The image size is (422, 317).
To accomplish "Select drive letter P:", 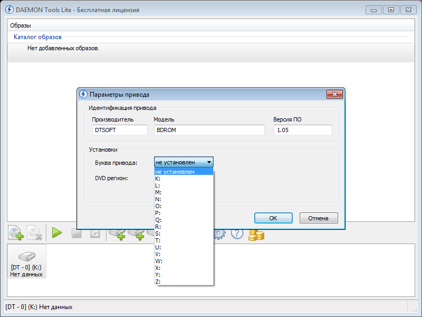I will click(184, 213).
